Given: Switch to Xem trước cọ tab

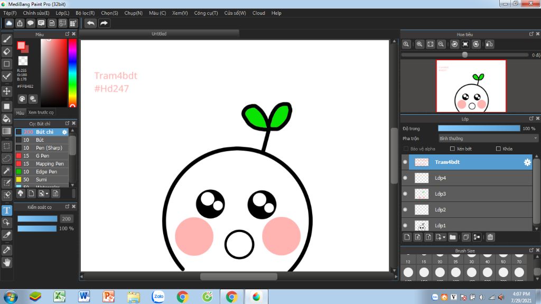Looking at the screenshot, I should 41,113.
